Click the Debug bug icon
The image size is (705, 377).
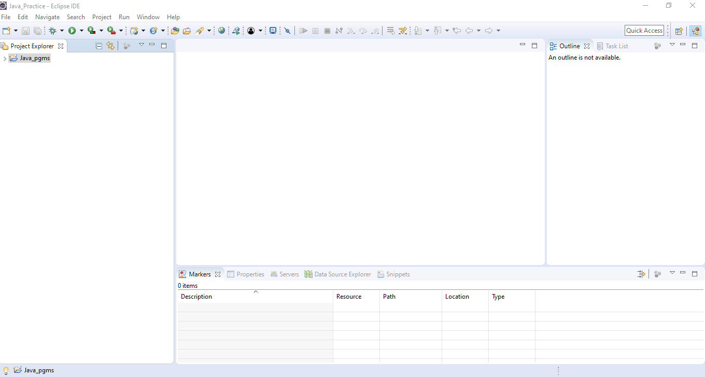click(52, 31)
